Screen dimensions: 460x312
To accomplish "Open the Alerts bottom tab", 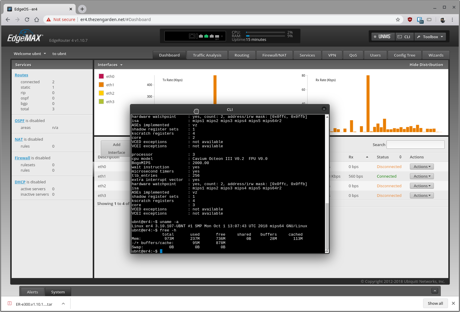I will (32, 292).
